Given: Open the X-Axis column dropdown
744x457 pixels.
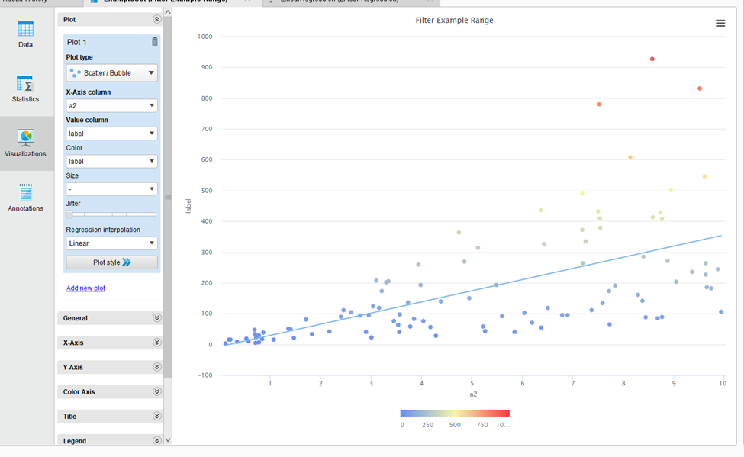Looking at the screenshot, I should [112, 105].
